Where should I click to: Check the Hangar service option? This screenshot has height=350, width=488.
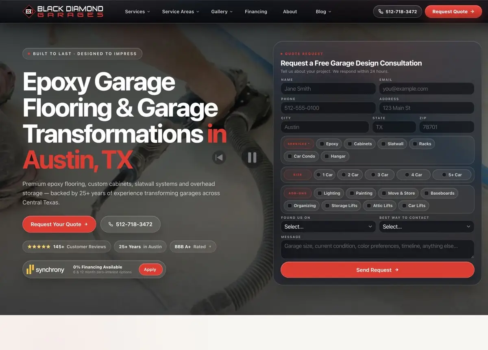point(327,156)
